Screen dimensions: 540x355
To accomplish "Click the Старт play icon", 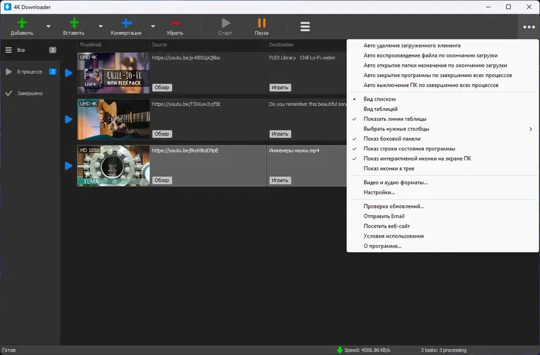I will click(x=225, y=23).
